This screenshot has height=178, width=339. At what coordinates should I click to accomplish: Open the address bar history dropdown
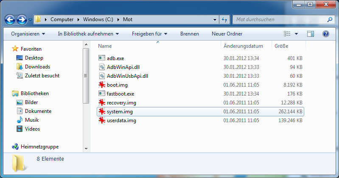(x=215, y=19)
